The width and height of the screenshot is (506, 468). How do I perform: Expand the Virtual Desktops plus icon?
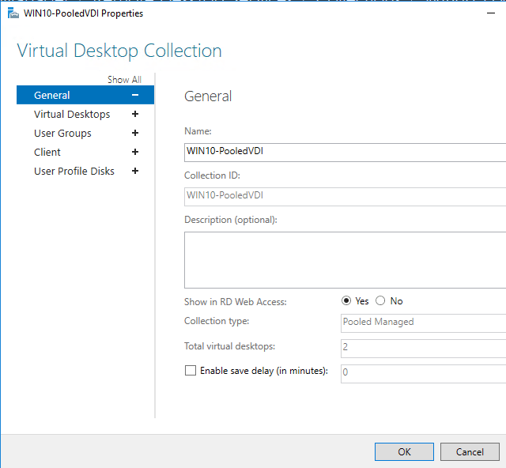(135, 114)
